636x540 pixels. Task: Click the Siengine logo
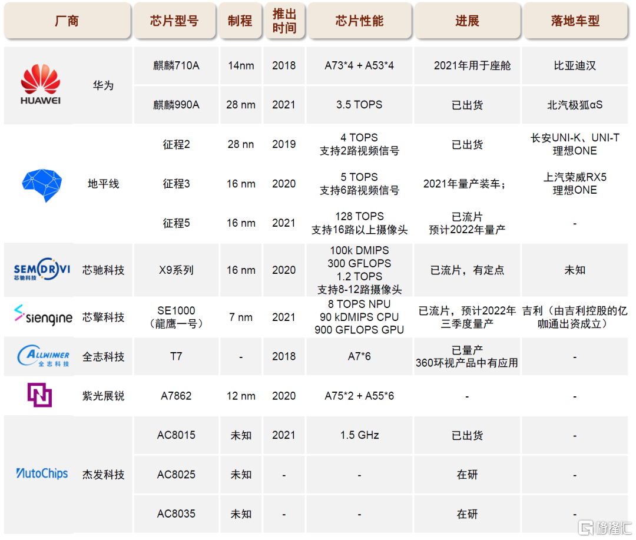coord(42,316)
